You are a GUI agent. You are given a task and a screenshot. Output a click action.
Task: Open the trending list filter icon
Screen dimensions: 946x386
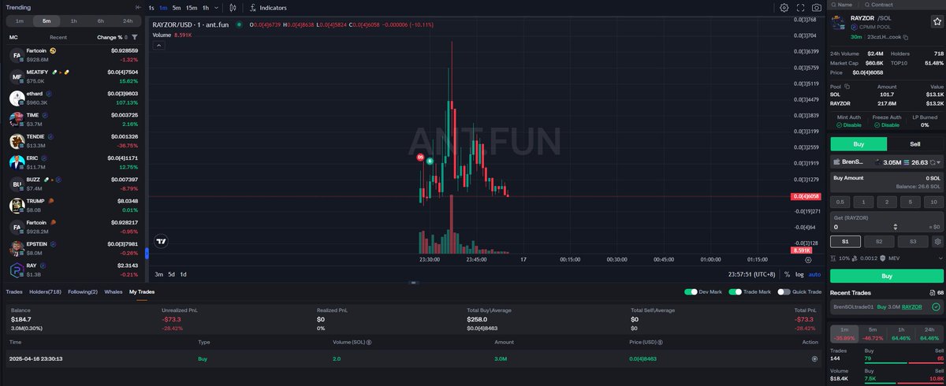coord(135,37)
